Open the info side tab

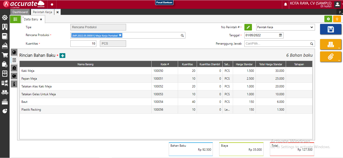(14, 84)
